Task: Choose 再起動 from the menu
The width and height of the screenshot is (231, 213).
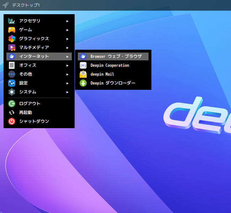Action: [x=39, y=113]
